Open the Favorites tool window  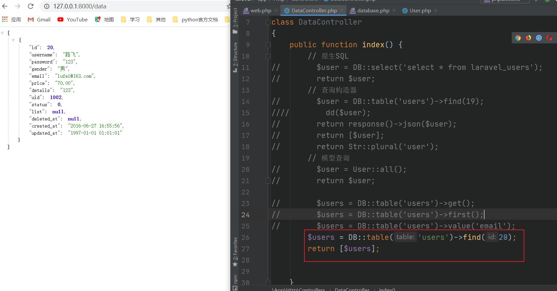235,252
